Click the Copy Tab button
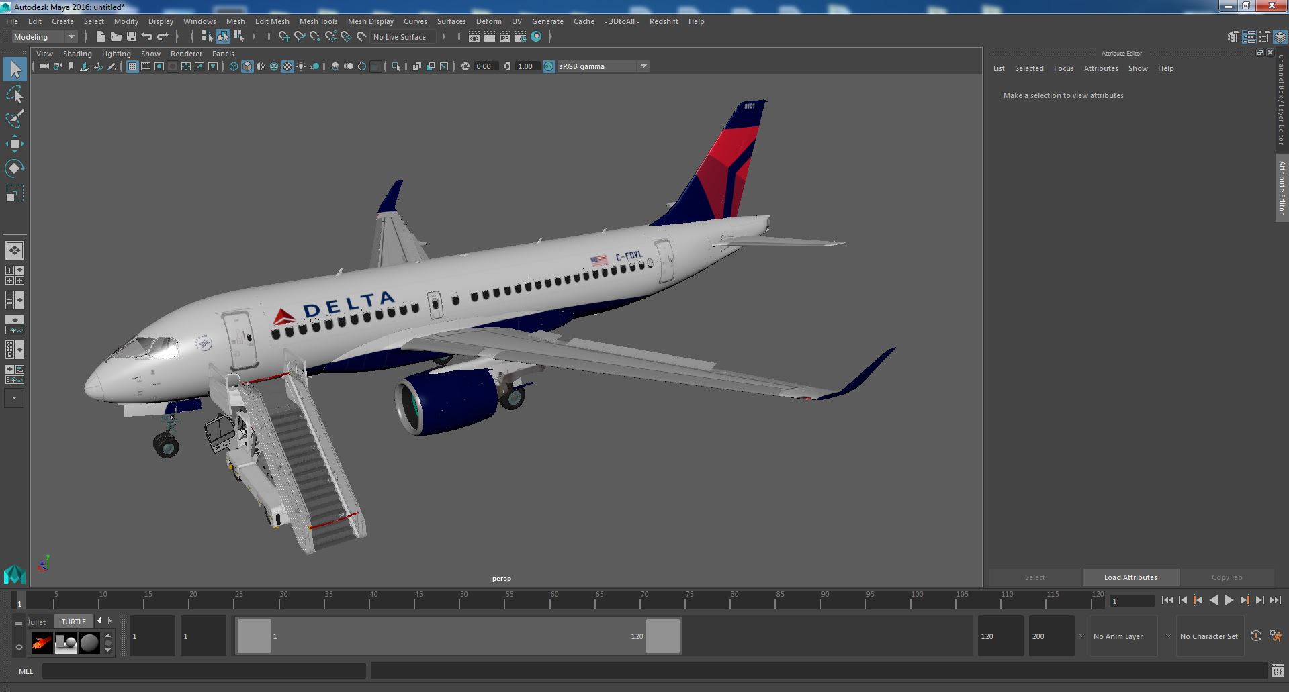Screen dimensions: 1289x692 coord(1227,577)
